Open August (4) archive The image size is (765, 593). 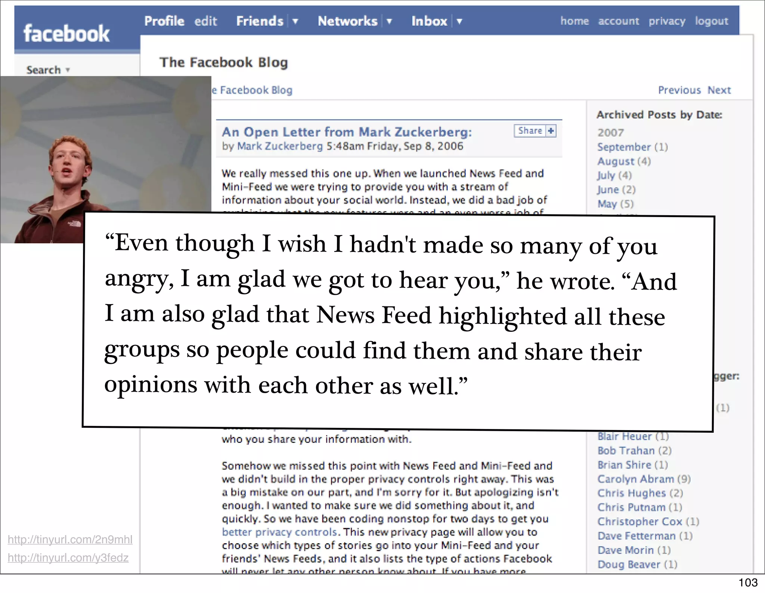click(x=624, y=161)
